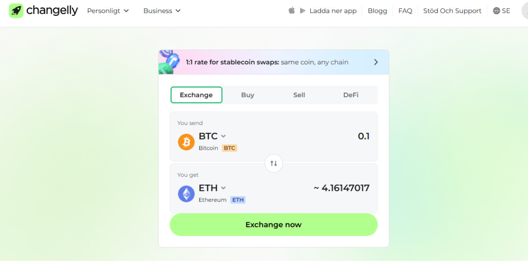Image resolution: width=528 pixels, height=264 pixels.
Task: Open the BTC currency selector
Action: point(213,136)
